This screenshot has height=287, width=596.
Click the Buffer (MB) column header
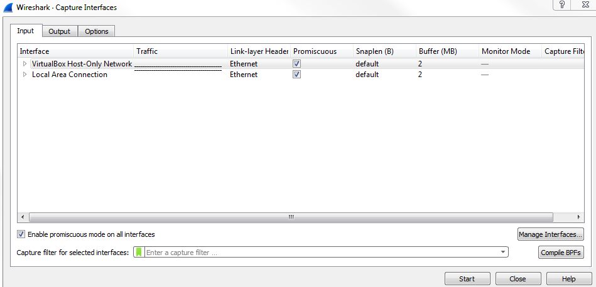[x=447, y=51]
